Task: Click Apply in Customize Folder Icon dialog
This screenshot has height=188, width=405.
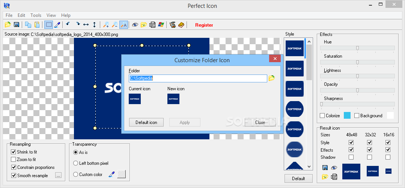Action: pyautogui.click(x=185, y=122)
